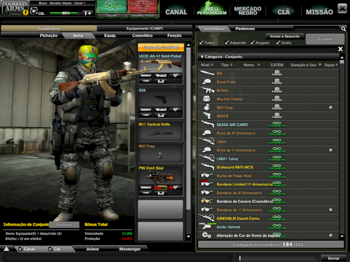The width and height of the screenshot is (350, 262).
Task: Click the add friend plus icon
Action: coord(88,13)
